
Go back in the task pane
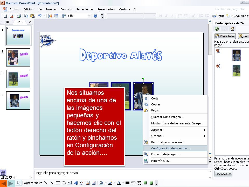217,29
